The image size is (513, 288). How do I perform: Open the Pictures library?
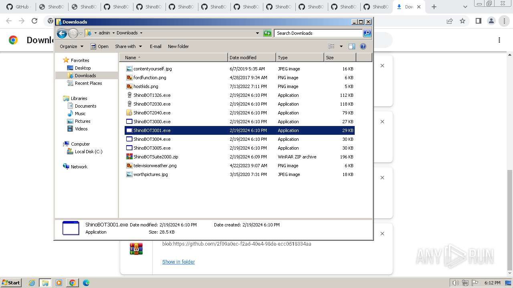(x=83, y=121)
